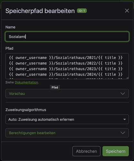Screen dimensions: 134x161
Task: Click the Abbrechen button
Action: click(x=86, y=151)
